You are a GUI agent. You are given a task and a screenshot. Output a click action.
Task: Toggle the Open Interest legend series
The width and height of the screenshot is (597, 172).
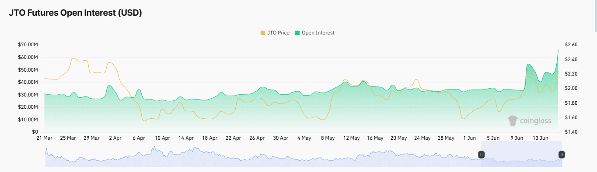click(x=315, y=33)
